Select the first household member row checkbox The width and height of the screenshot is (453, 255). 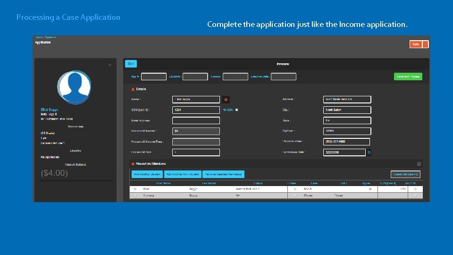click(x=135, y=189)
